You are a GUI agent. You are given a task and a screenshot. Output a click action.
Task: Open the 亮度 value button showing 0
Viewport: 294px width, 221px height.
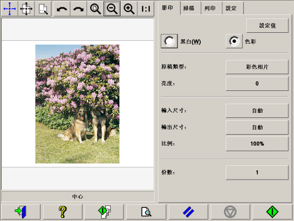[257, 83]
